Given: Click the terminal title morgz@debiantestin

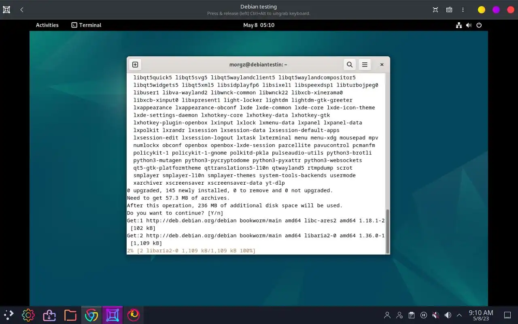Looking at the screenshot, I should click(258, 64).
